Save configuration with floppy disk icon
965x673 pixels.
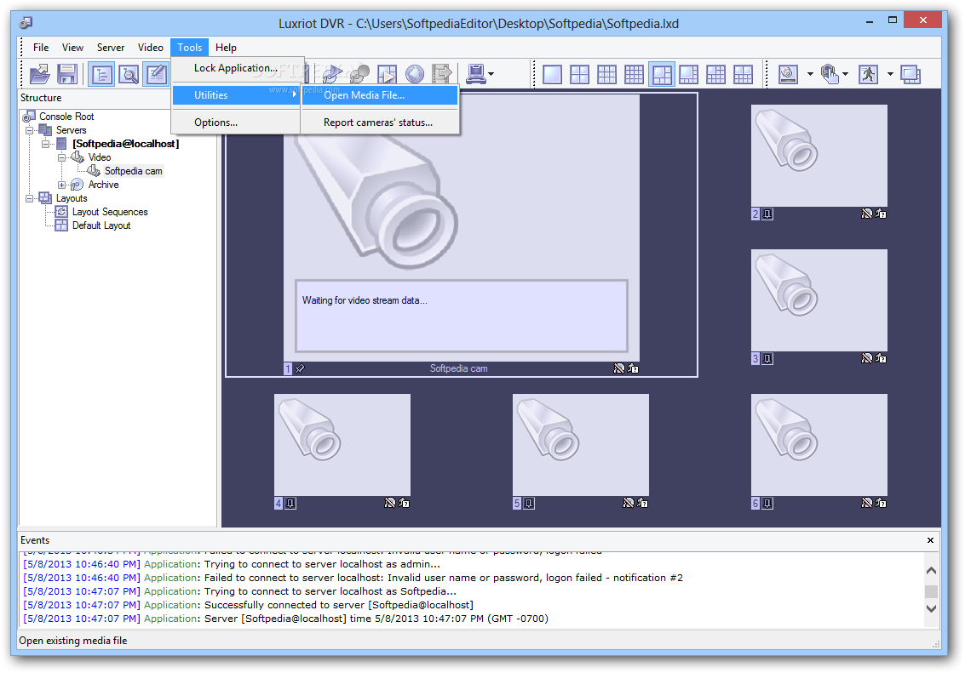(67, 74)
